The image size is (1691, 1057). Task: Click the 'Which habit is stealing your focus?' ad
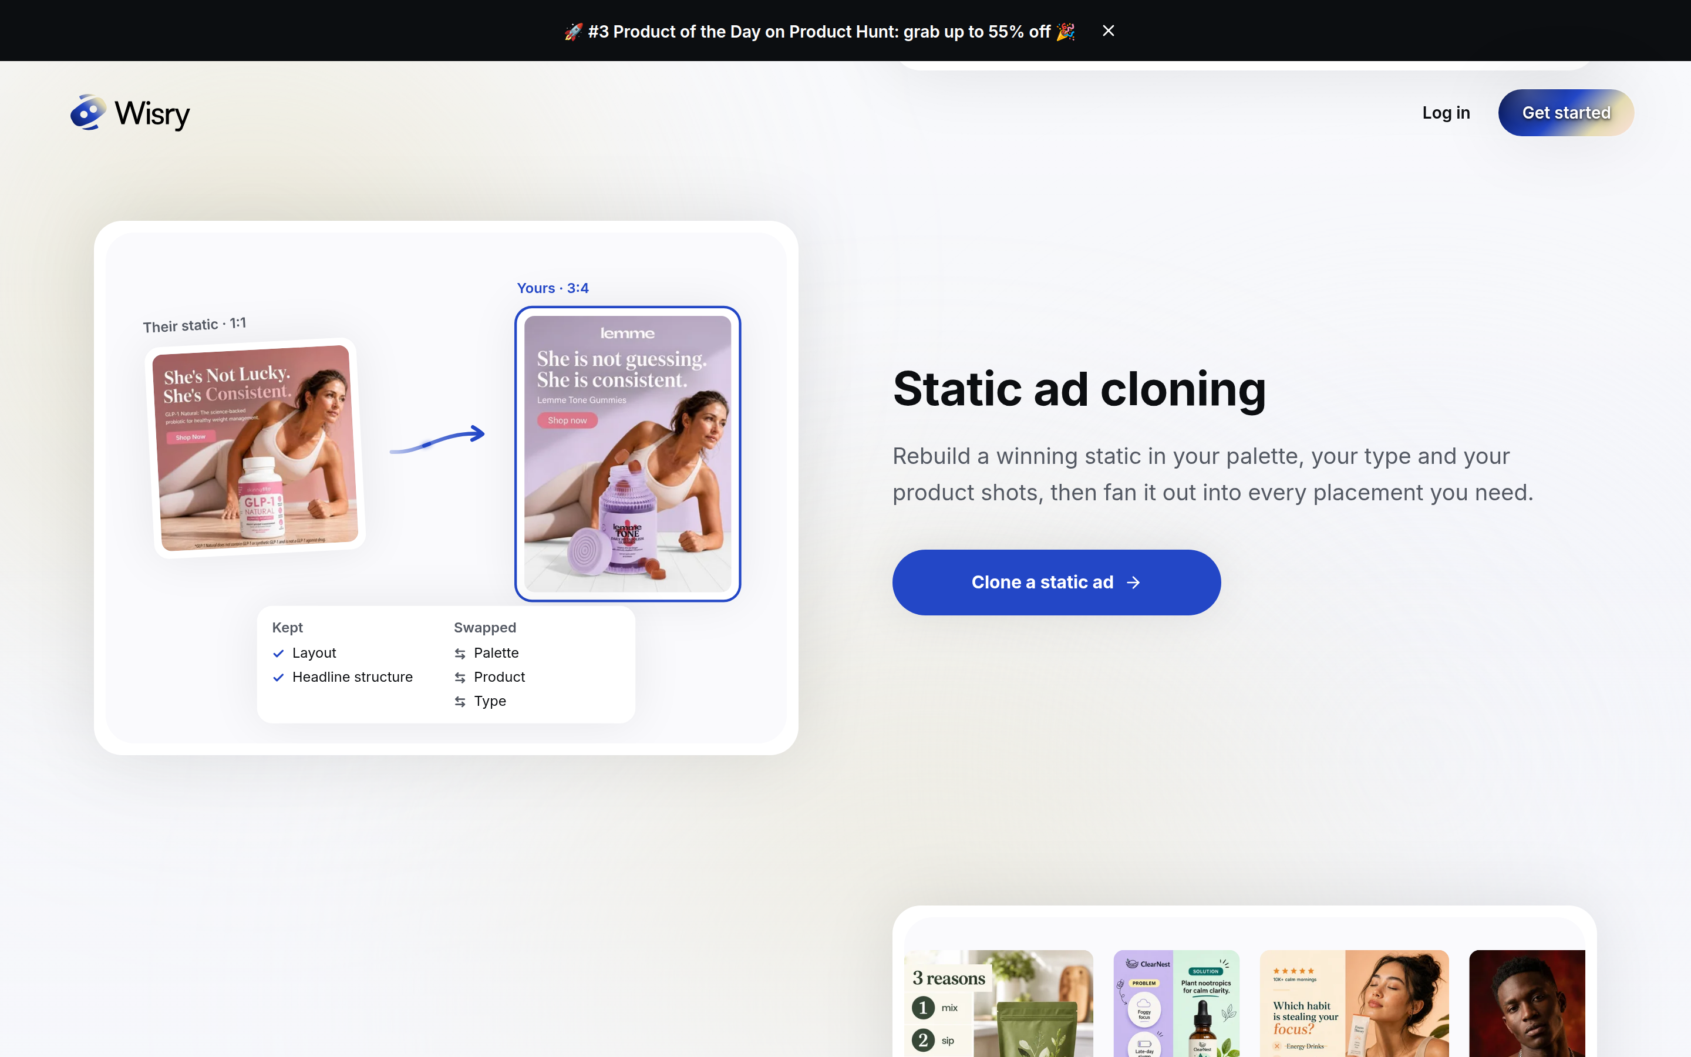(x=1354, y=1003)
